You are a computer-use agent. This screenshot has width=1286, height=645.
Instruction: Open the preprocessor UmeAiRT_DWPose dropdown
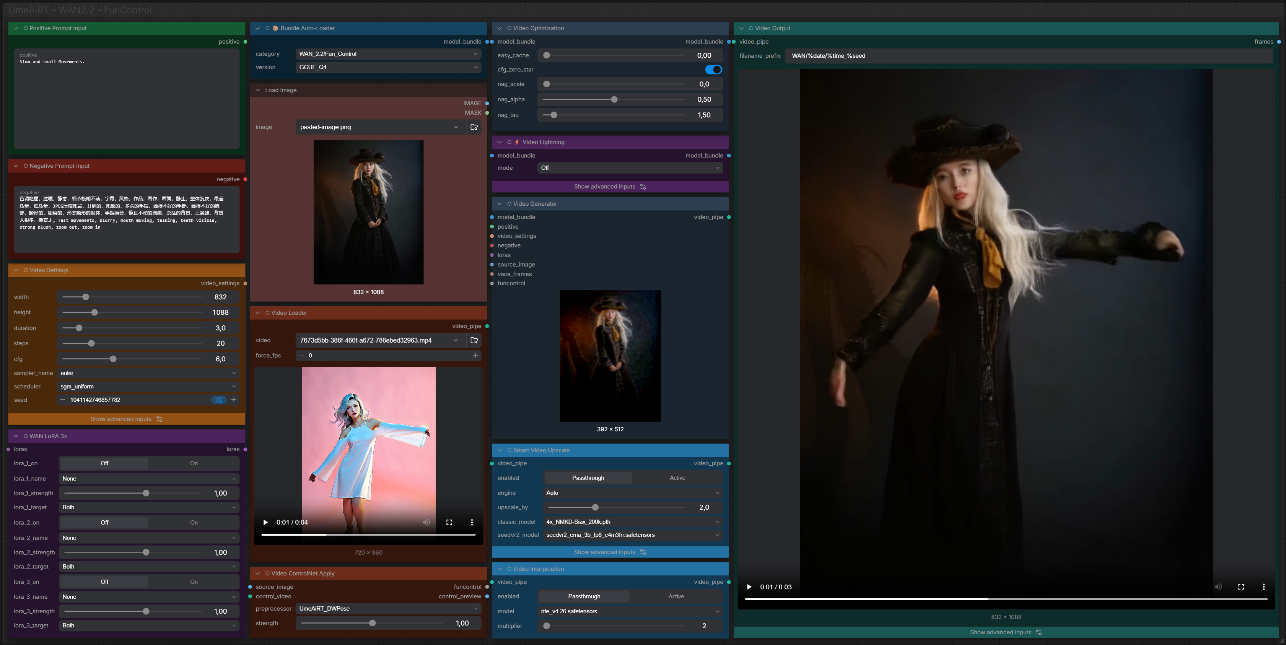(x=388, y=609)
